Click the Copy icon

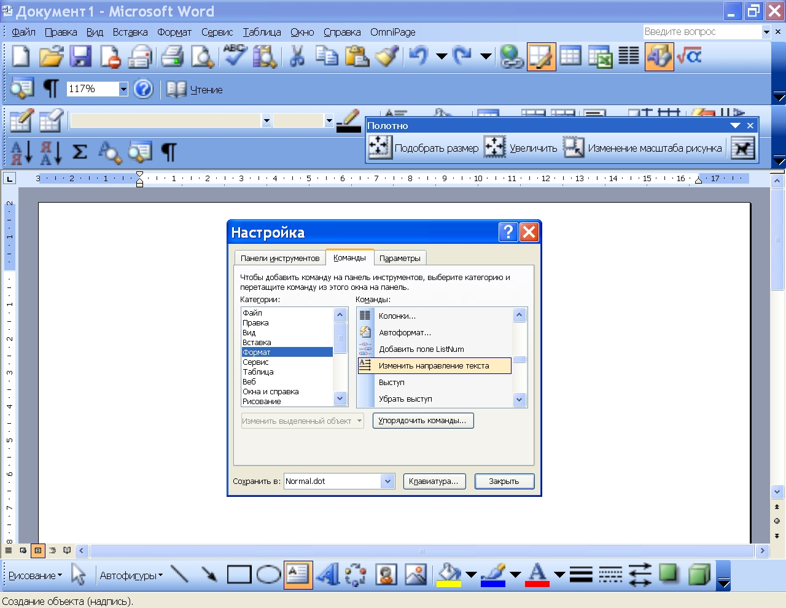click(327, 57)
